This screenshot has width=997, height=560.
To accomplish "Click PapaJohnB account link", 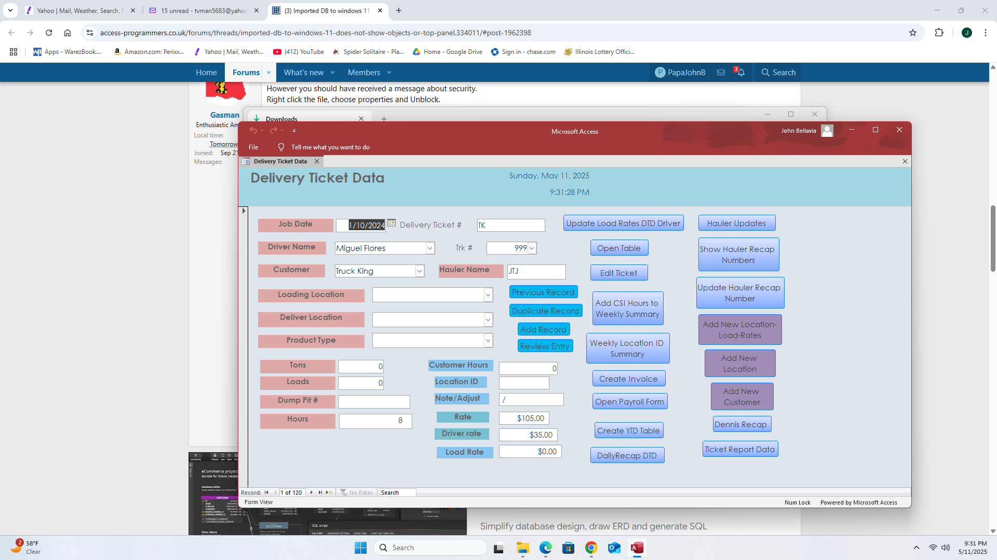I will (680, 73).
